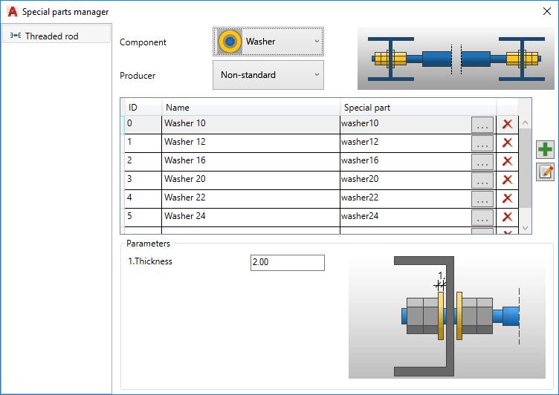
Task: Browse special part for washer20
Action: click(x=482, y=180)
